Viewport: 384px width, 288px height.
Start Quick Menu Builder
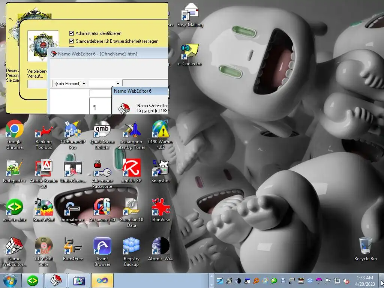[102, 134]
